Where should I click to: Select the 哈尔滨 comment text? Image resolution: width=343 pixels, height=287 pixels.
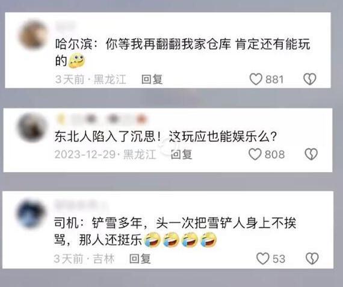tap(182, 52)
